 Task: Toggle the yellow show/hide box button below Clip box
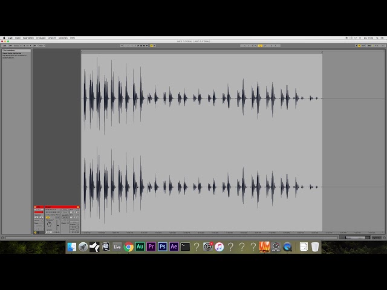(x=35, y=233)
